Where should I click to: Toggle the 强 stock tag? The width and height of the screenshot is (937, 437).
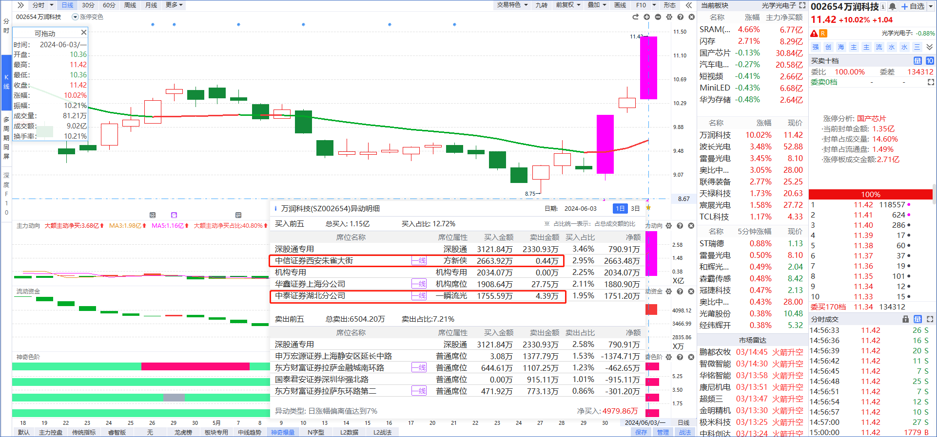point(816,47)
